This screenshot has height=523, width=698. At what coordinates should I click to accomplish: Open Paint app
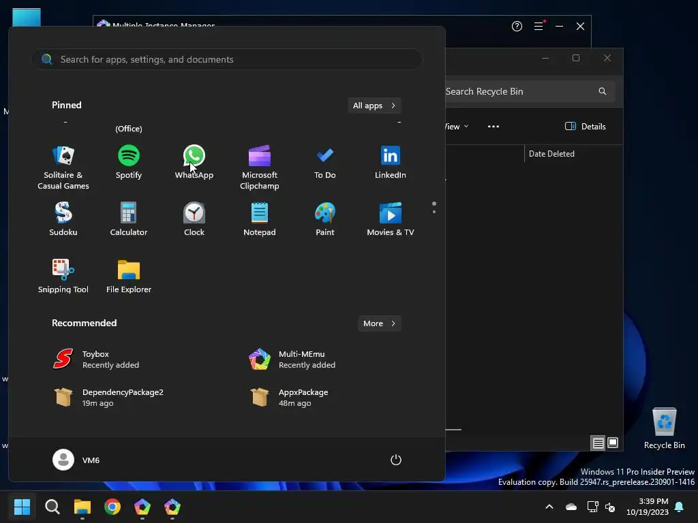325,219
